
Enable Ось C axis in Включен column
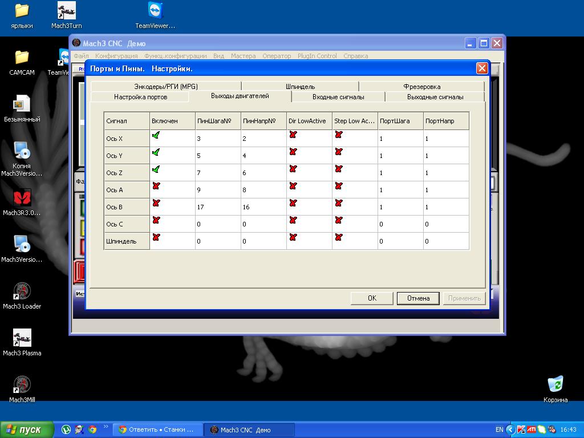pyautogui.click(x=156, y=220)
